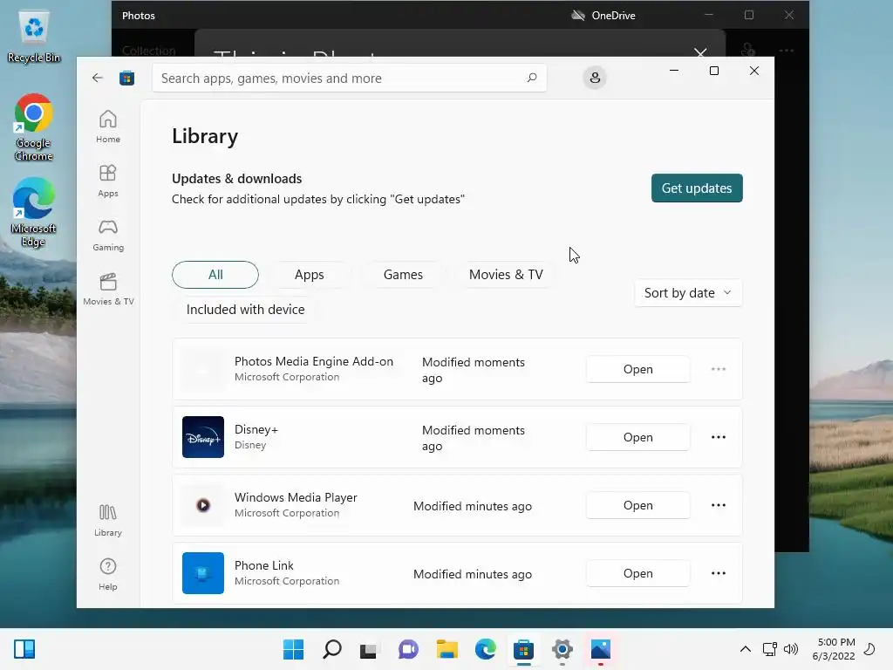Image resolution: width=893 pixels, height=670 pixels.
Task: Click the Disney+ app icon
Action: click(x=202, y=437)
